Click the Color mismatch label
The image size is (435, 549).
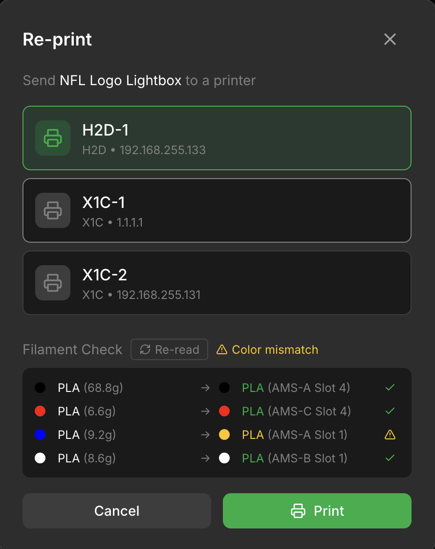(275, 349)
